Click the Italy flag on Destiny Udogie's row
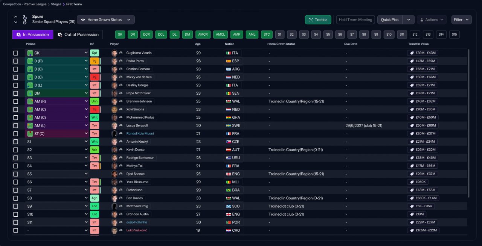 pos(228,85)
